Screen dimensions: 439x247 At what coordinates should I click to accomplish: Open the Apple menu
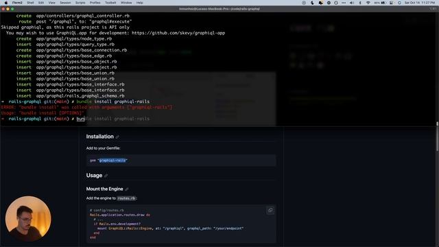[x=6, y=3]
